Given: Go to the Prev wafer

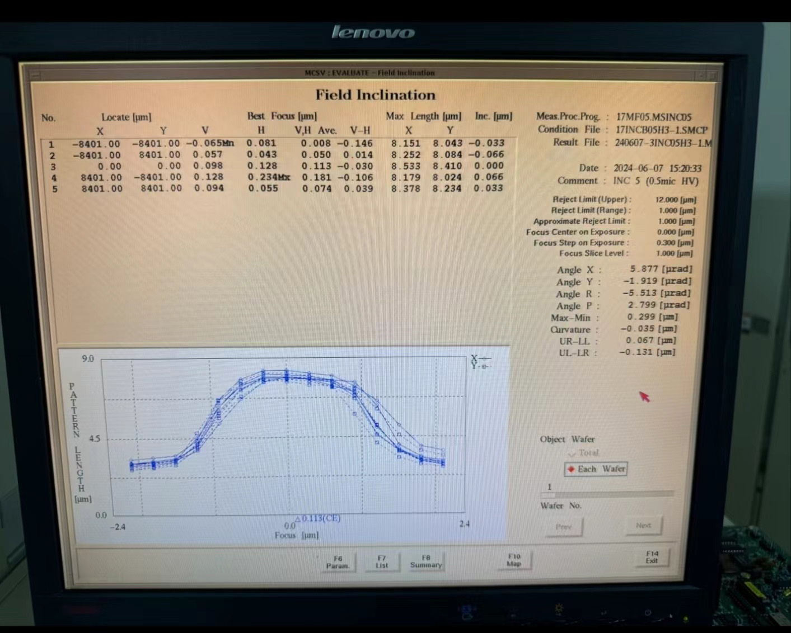Looking at the screenshot, I should [x=563, y=527].
